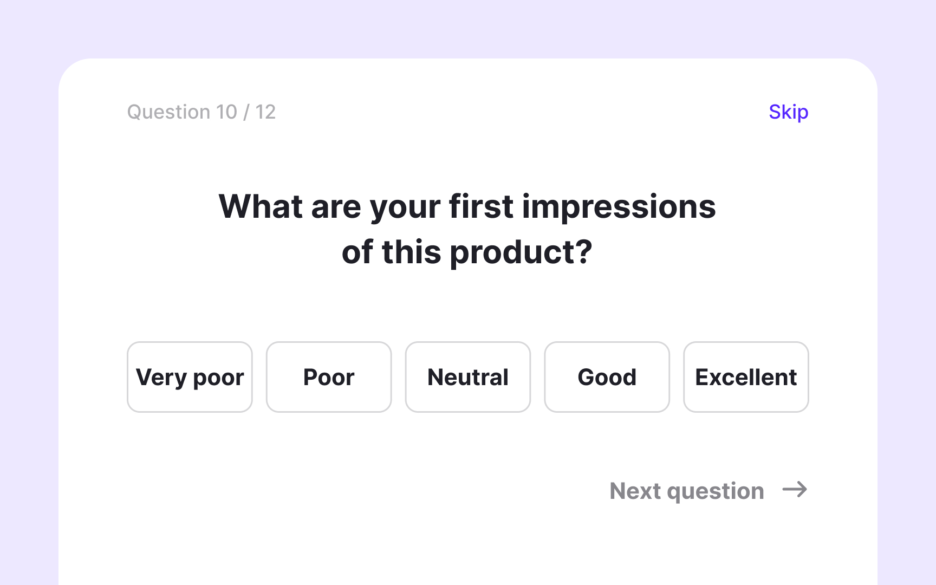Advance to question 11 via Next question

point(686,491)
